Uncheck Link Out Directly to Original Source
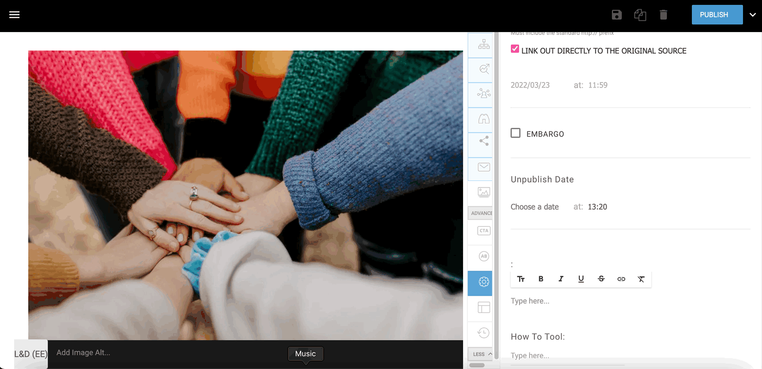The image size is (762, 369). pyautogui.click(x=515, y=49)
